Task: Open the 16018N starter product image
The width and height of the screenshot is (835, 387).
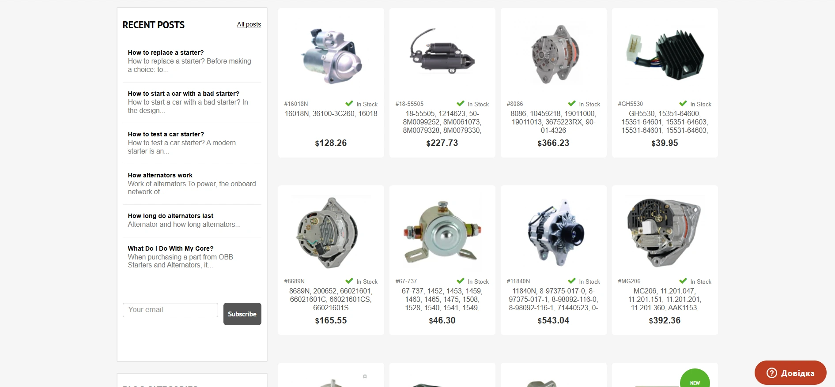Action: pyautogui.click(x=331, y=55)
